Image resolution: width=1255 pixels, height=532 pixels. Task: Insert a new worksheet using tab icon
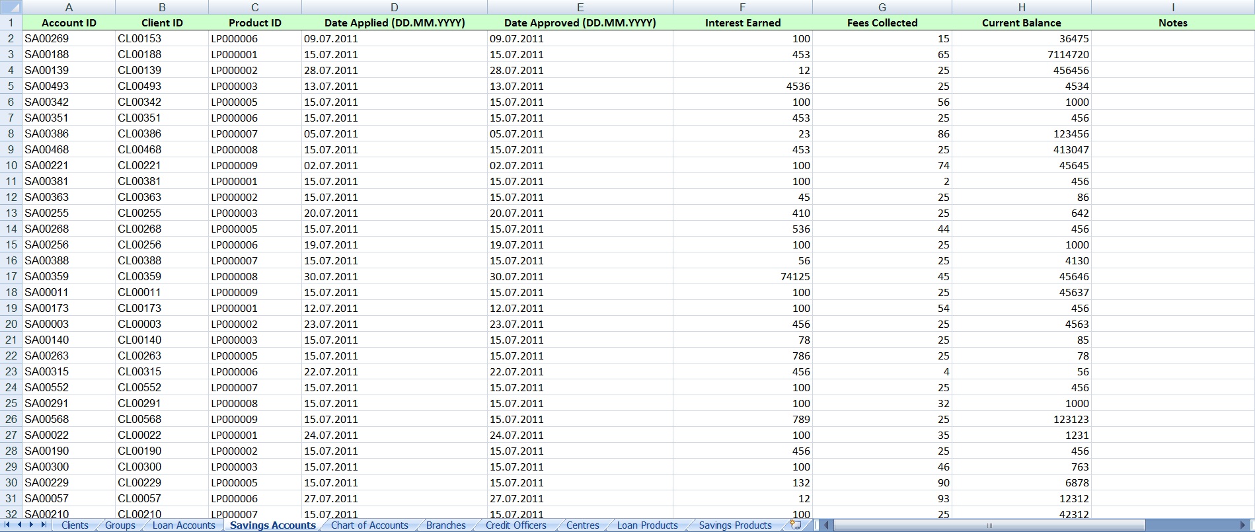coord(796,525)
